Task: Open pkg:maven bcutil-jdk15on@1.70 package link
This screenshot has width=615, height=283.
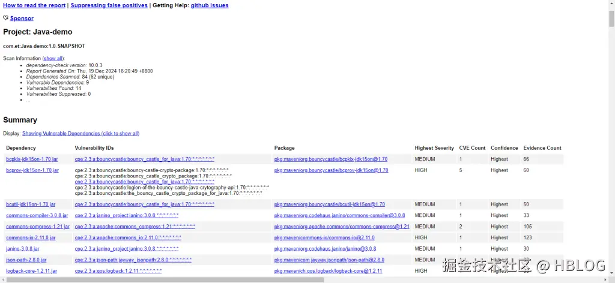Action: point(330,204)
